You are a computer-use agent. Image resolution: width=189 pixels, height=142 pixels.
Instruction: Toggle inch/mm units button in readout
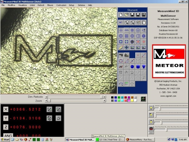coord(49,109)
